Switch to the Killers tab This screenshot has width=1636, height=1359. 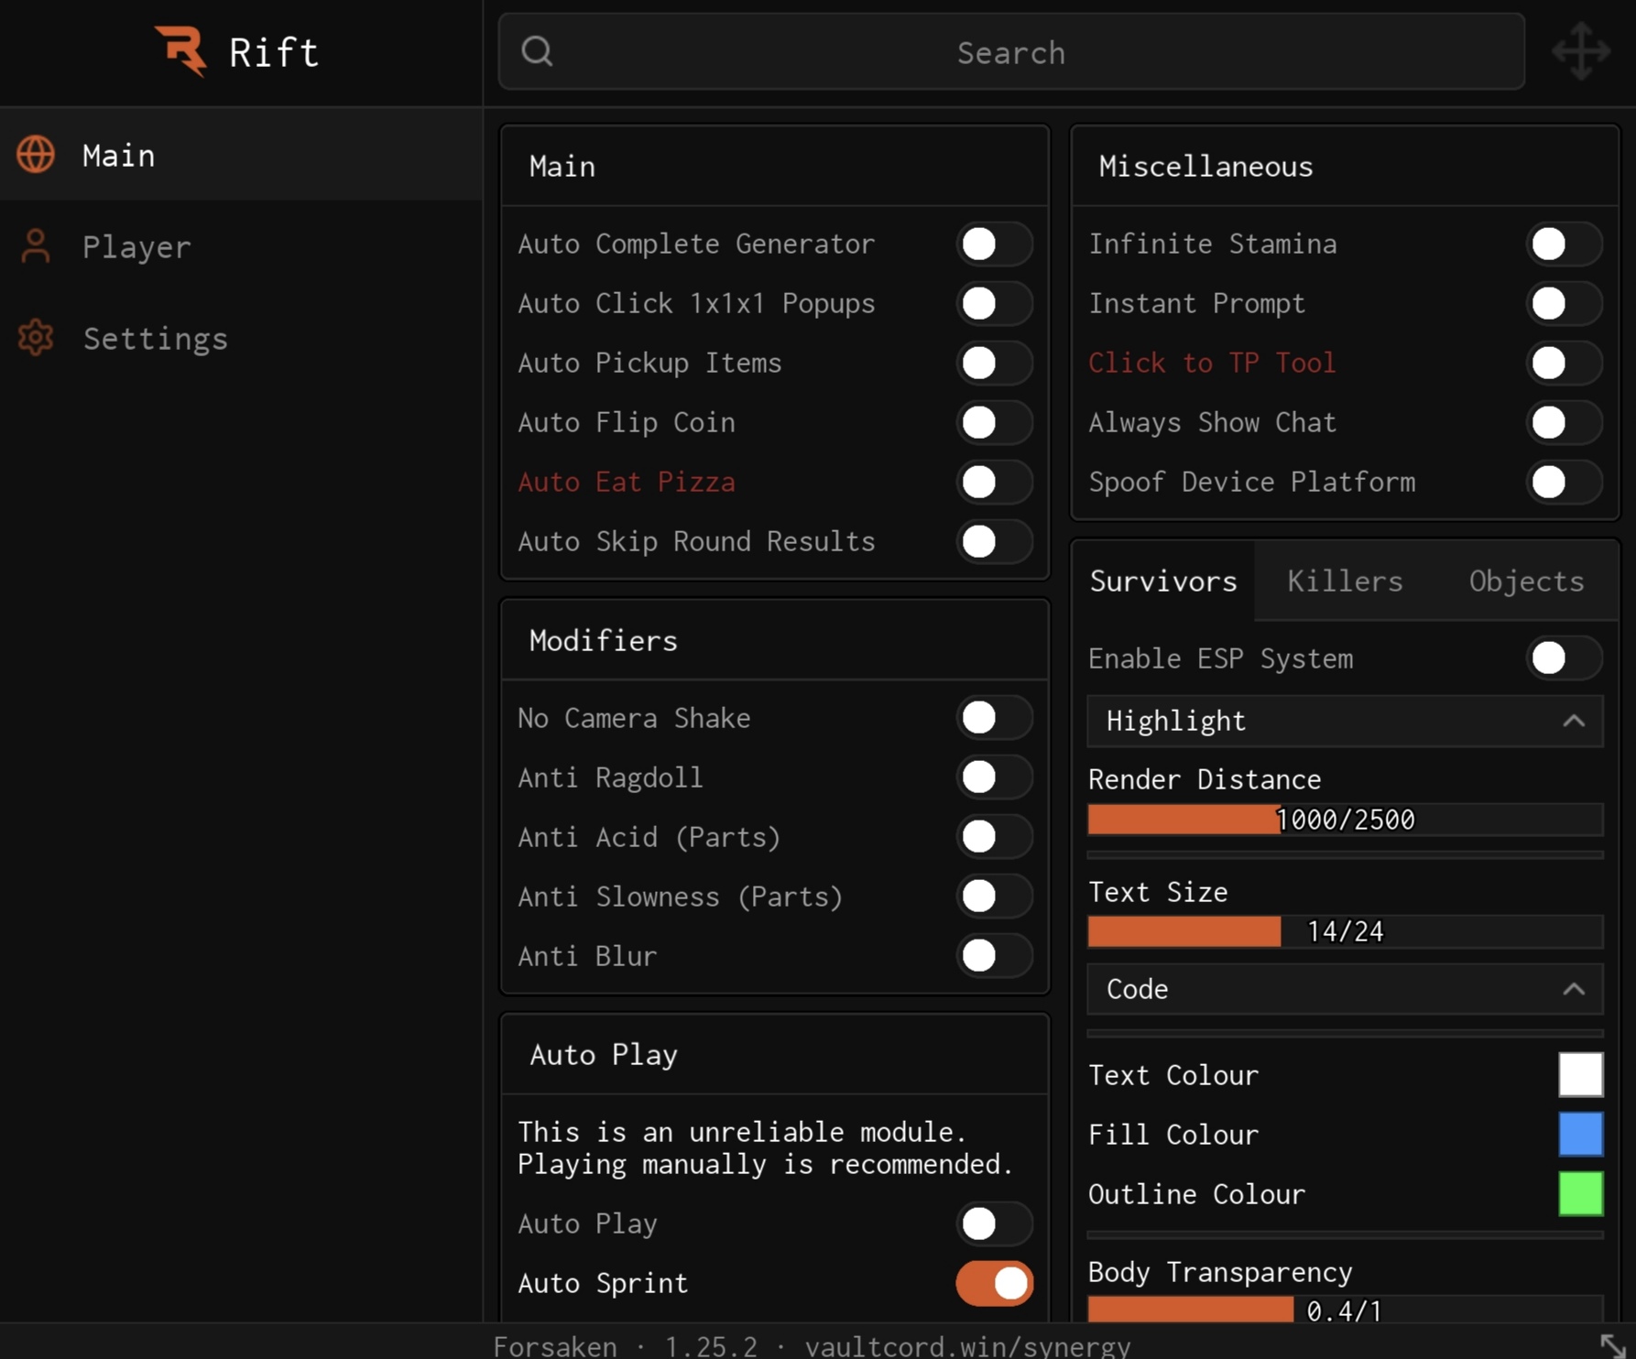click(x=1344, y=582)
